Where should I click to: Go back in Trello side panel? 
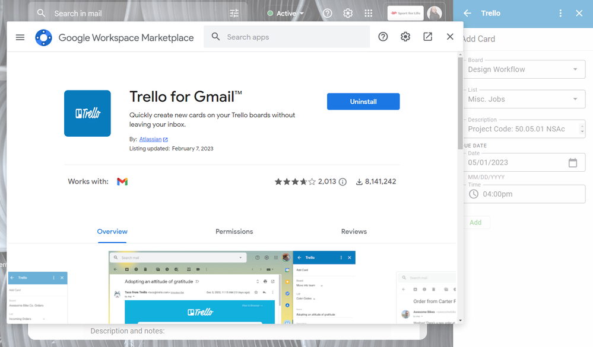467,13
